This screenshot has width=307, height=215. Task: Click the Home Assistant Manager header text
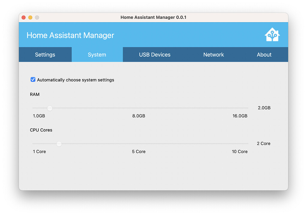tap(70, 35)
